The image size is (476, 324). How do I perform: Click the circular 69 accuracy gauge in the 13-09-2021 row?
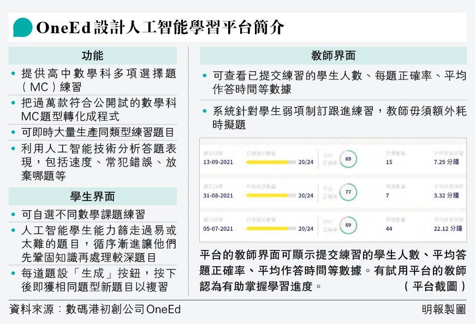coord(348,159)
